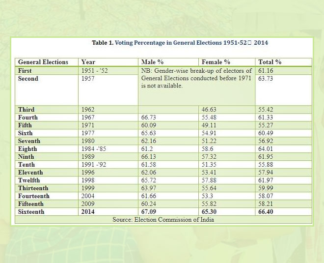Select the 'Tenth' election row label
Viewport: 324px width, 263px height.
click(x=27, y=165)
